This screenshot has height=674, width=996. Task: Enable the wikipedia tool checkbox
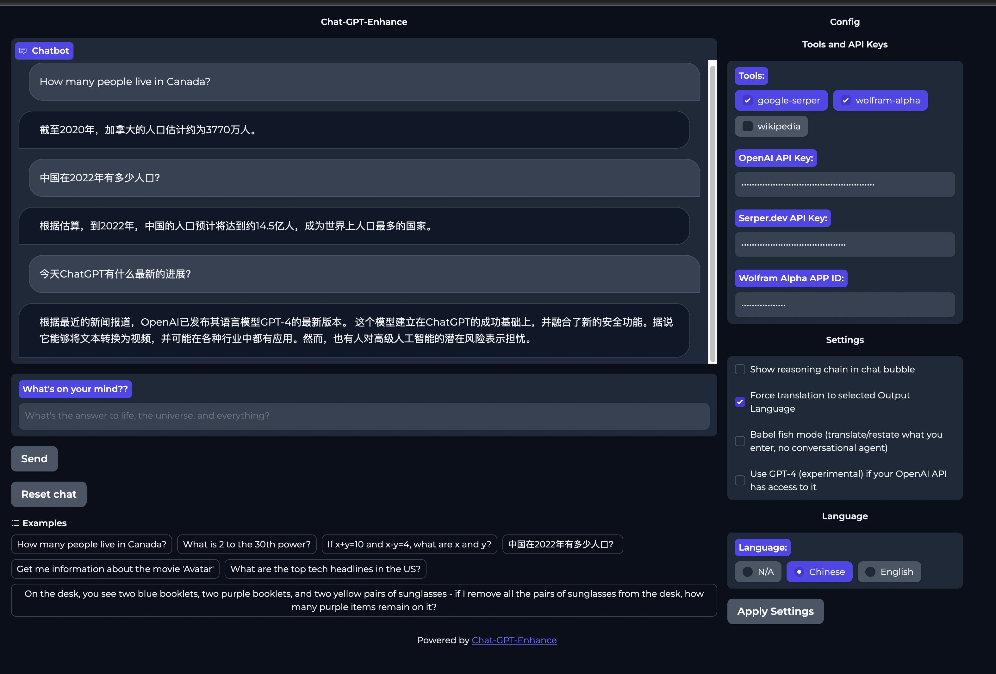(747, 127)
